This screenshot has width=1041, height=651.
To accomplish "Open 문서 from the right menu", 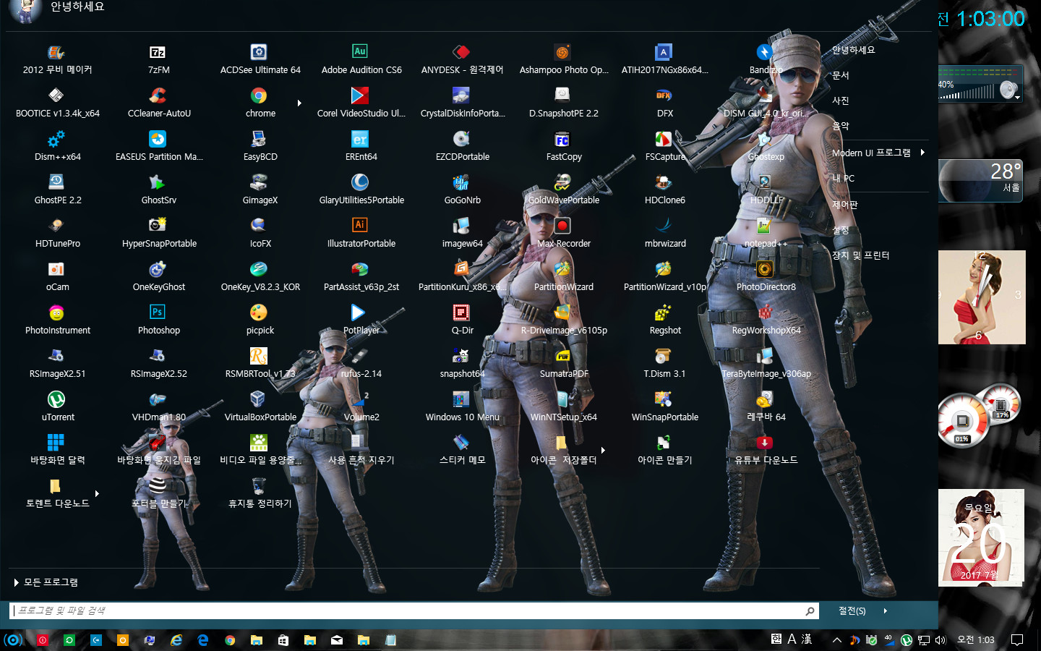I will click(840, 75).
